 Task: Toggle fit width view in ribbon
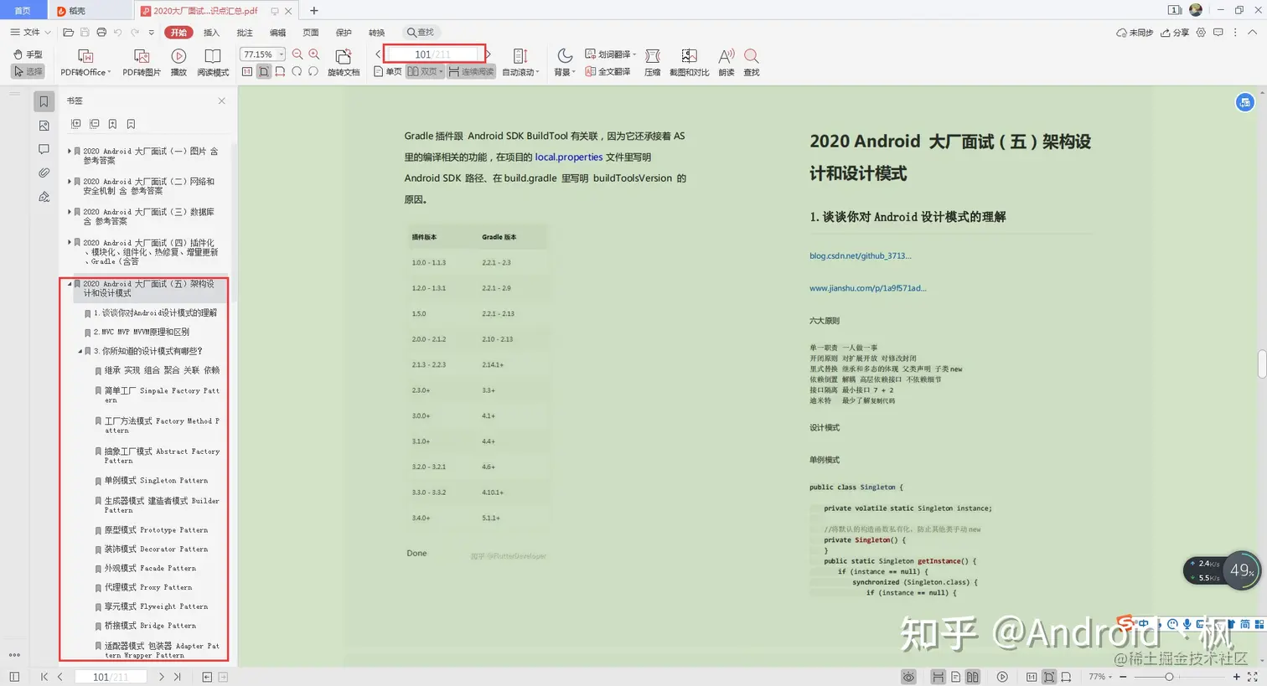[280, 72]
